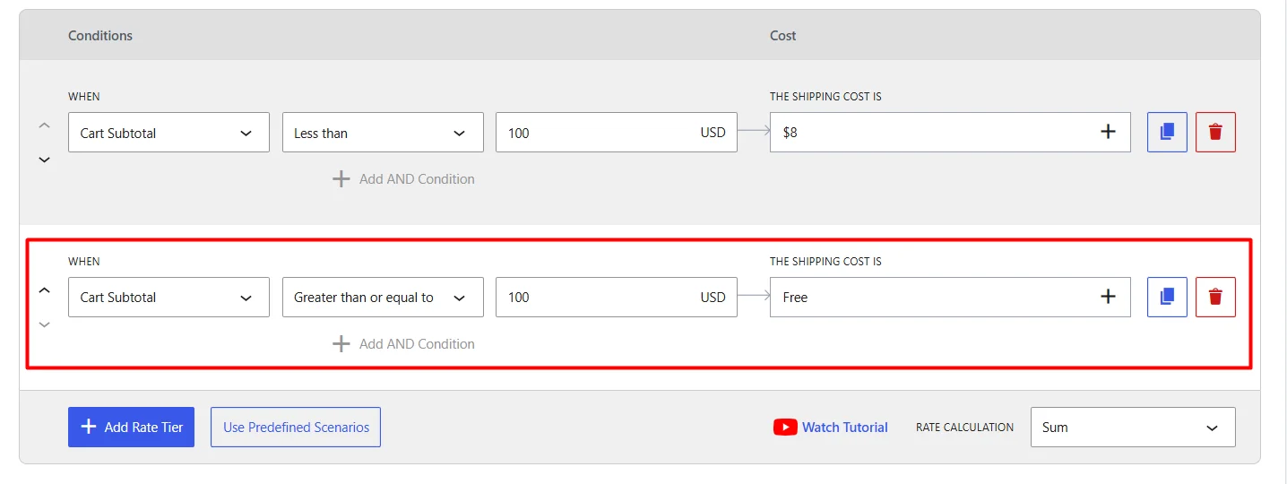1287x484 pixels.
Task: Duplicate the $8 shipping rate tier
Action: (x=1167, y=132)
